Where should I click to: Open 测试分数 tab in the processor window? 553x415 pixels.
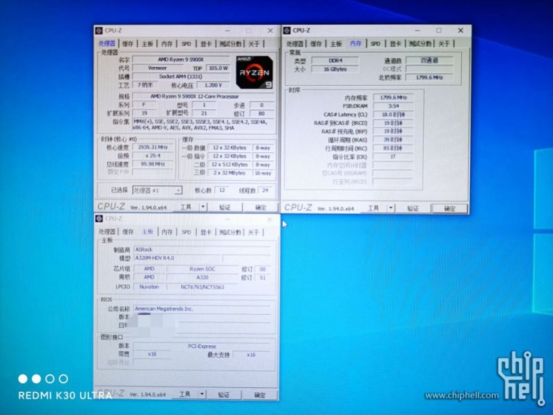point(230,44)
